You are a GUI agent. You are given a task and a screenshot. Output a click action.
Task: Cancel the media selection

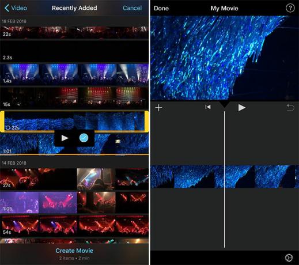pyautogui.click(x=132, y=8)
